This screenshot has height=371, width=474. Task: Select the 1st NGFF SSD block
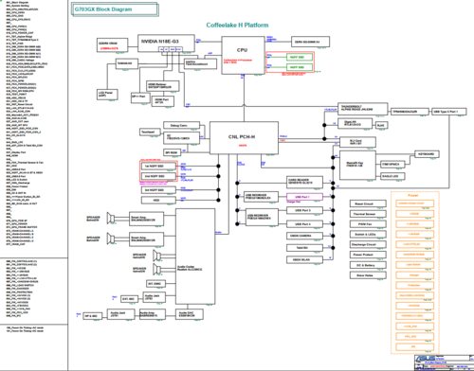pos(158,166)
